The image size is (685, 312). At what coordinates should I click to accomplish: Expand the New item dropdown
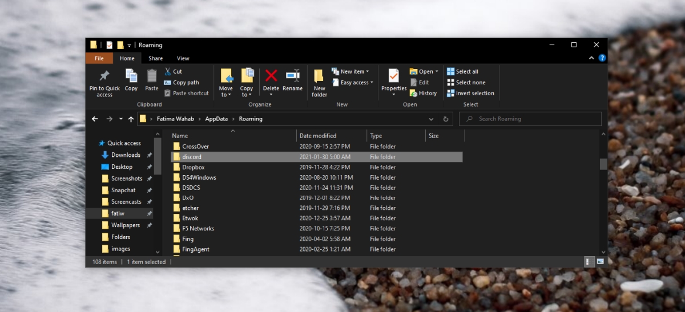(350, 72)
